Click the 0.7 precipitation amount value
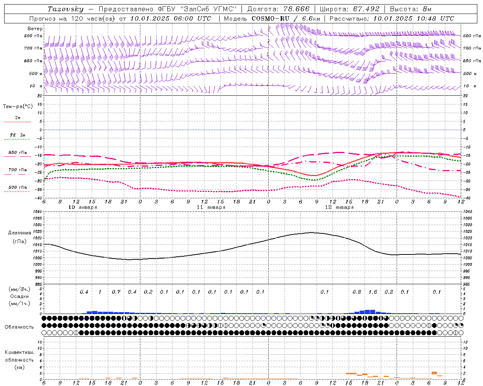483x386 pixels. (116, 292)
